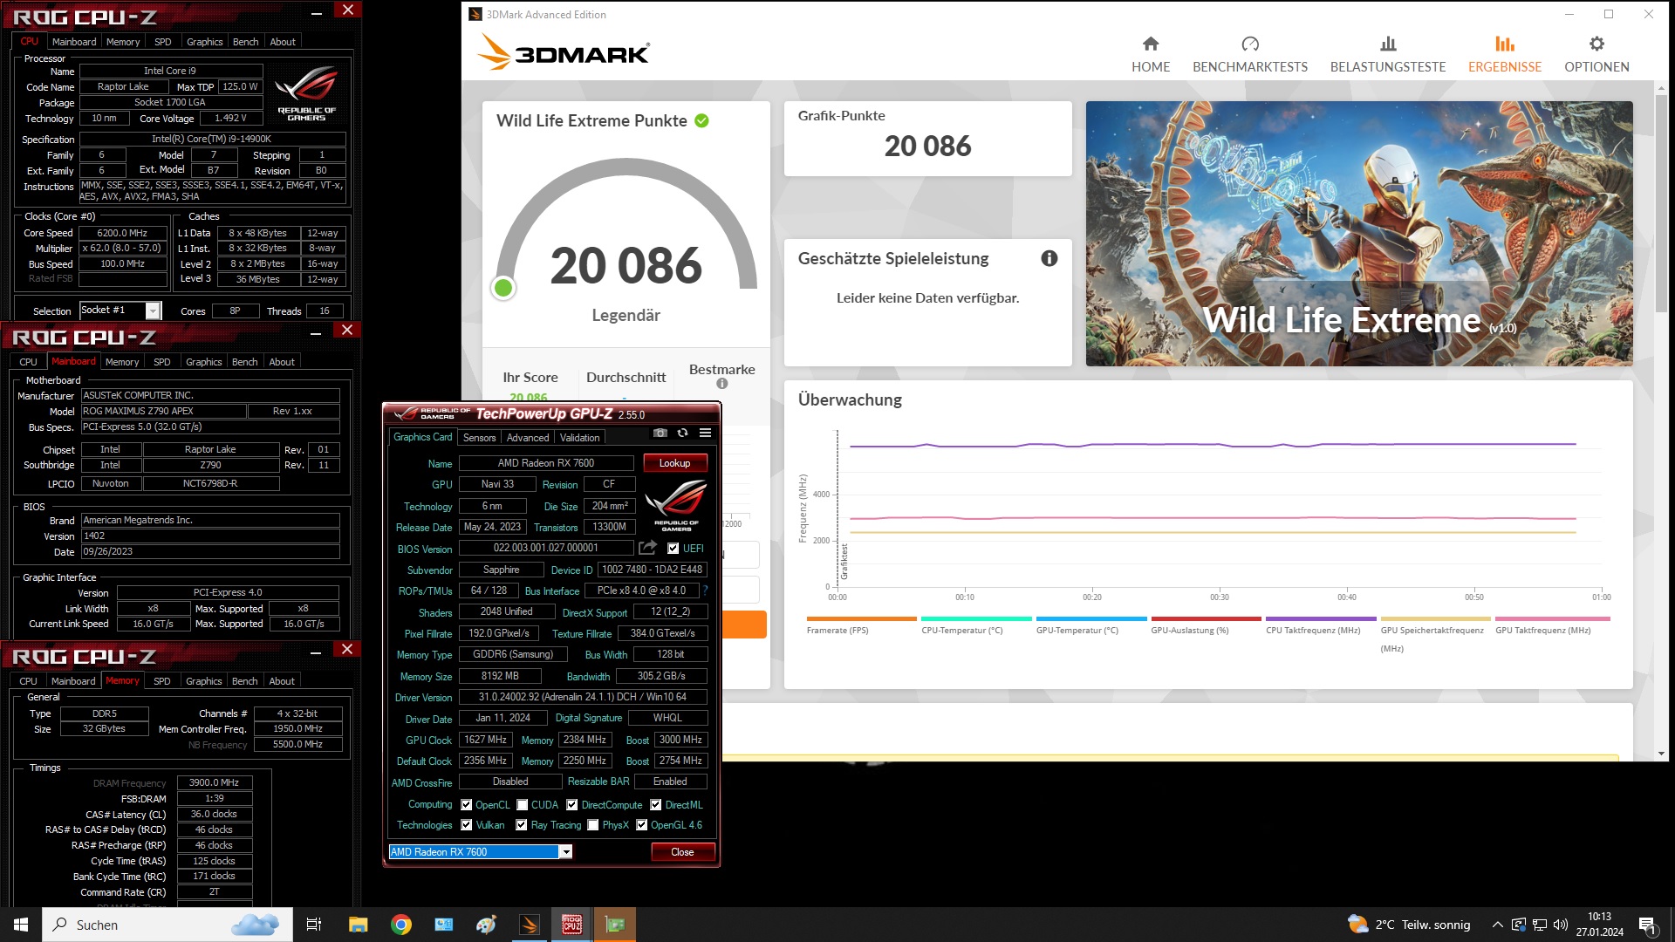Click the Bus Interface question mark icon
This screenshot has height=942, width=1675.
point(705,590)
